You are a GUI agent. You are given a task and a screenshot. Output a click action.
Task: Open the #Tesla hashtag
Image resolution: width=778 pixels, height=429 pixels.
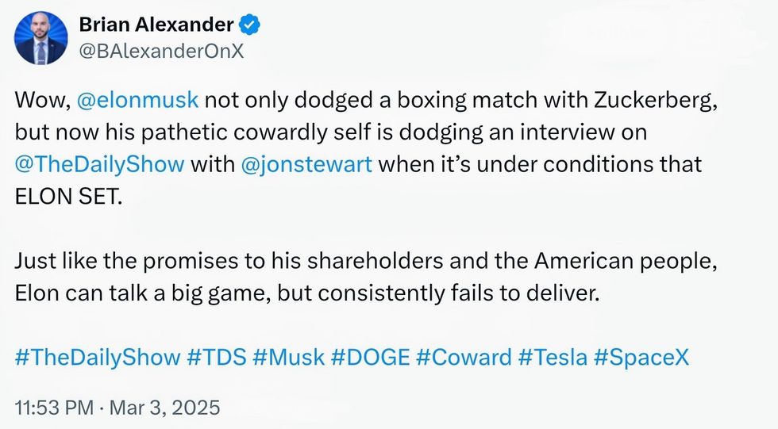coord(552,356)
